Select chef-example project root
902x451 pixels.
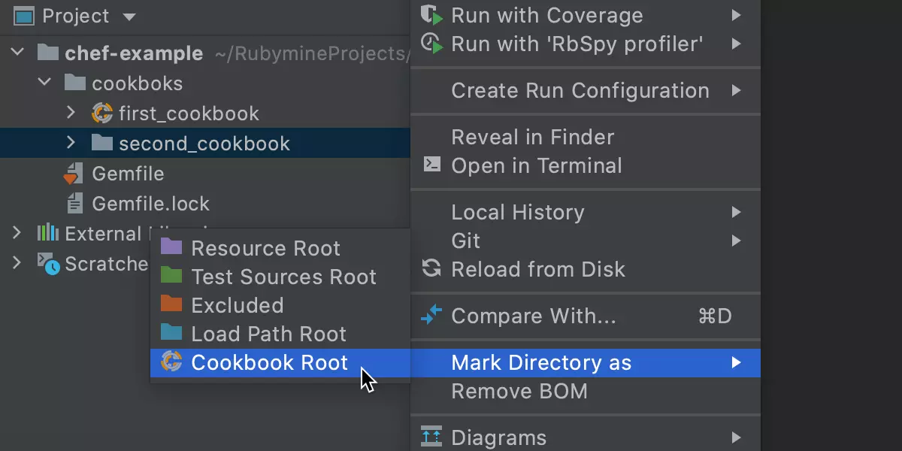point(134,53)
